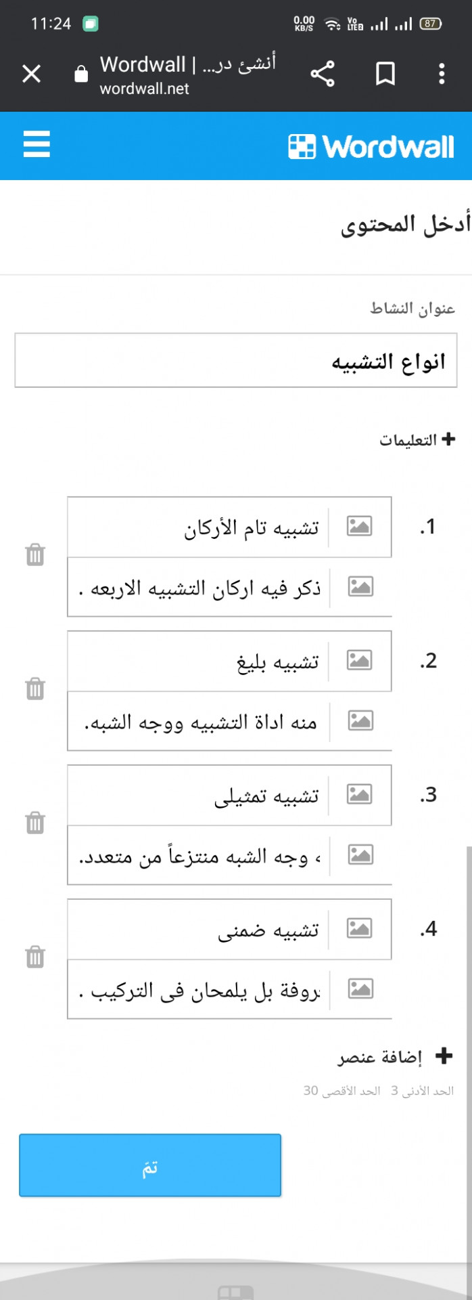Viewport: 472px width, 1300px height.
Task: Click the تمّ done button
Action: tap(150, 1165)
